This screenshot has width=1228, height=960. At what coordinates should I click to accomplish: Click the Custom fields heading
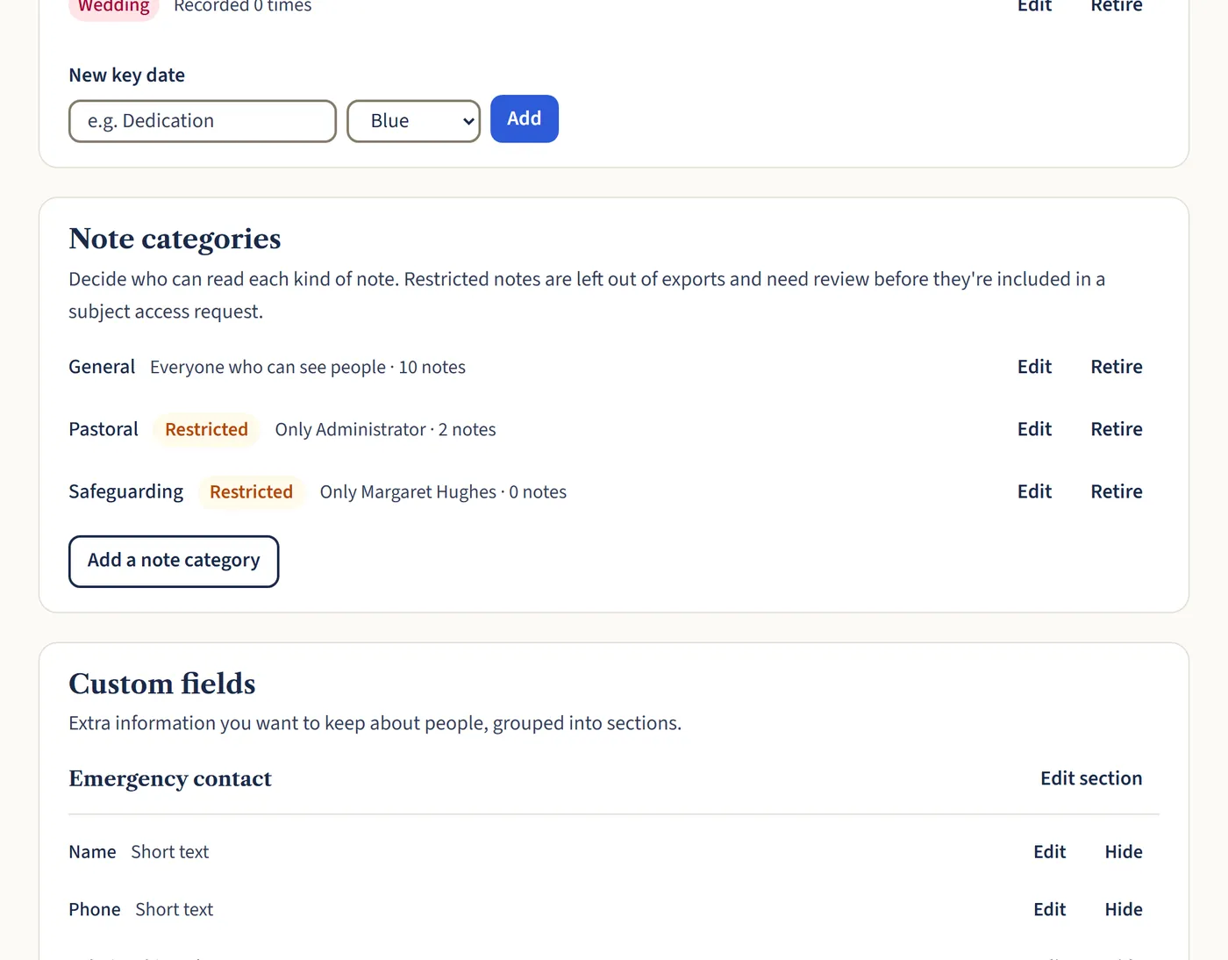[x=162, y=684]
